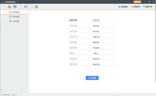The width and height of the screenshot is (156, 96).
Task: Switch to the 生成清单 sidebar tab
Action: tap(14, 21)
